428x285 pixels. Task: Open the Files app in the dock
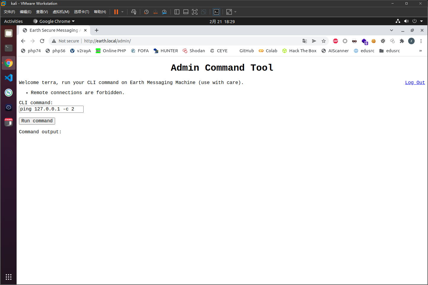(9, 33)
